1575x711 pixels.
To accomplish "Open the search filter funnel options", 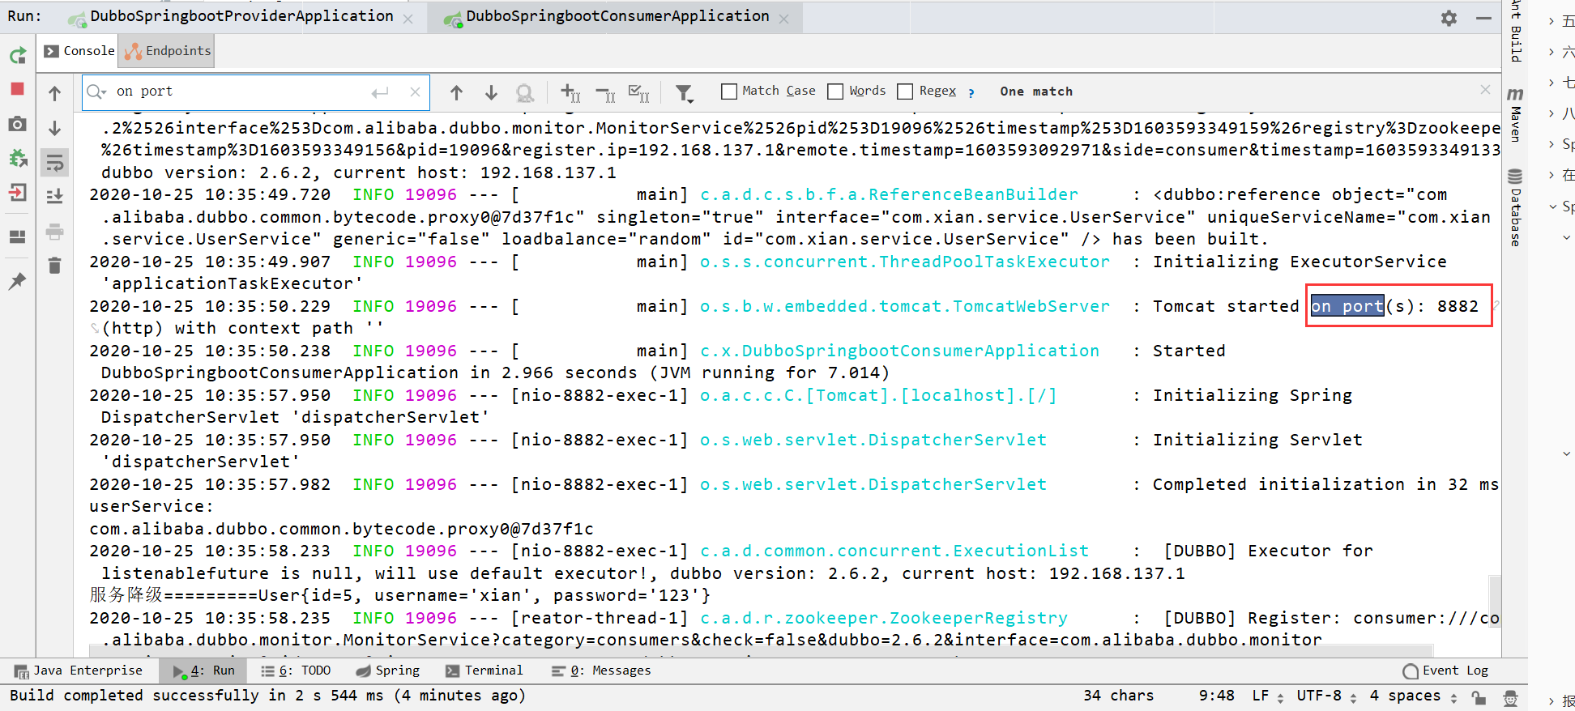I will (685, 93).
